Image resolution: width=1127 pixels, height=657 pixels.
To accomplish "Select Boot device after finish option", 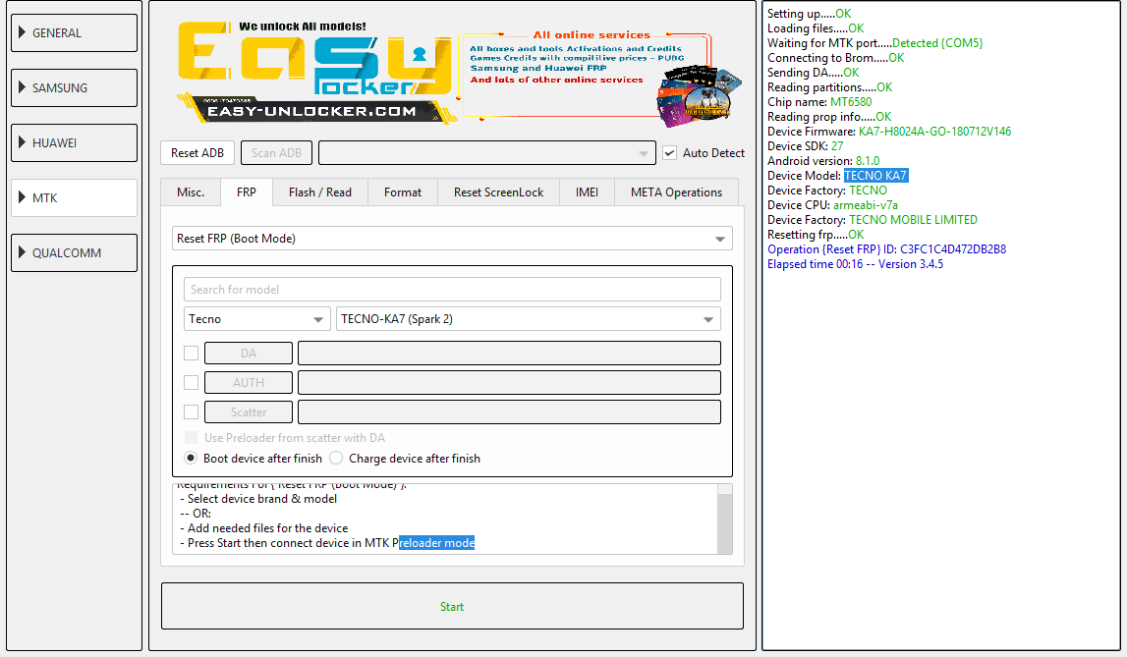I will coord(192,458).
